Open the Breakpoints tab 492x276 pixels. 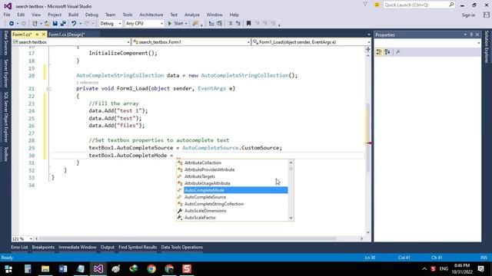click(x=43, y=247)
